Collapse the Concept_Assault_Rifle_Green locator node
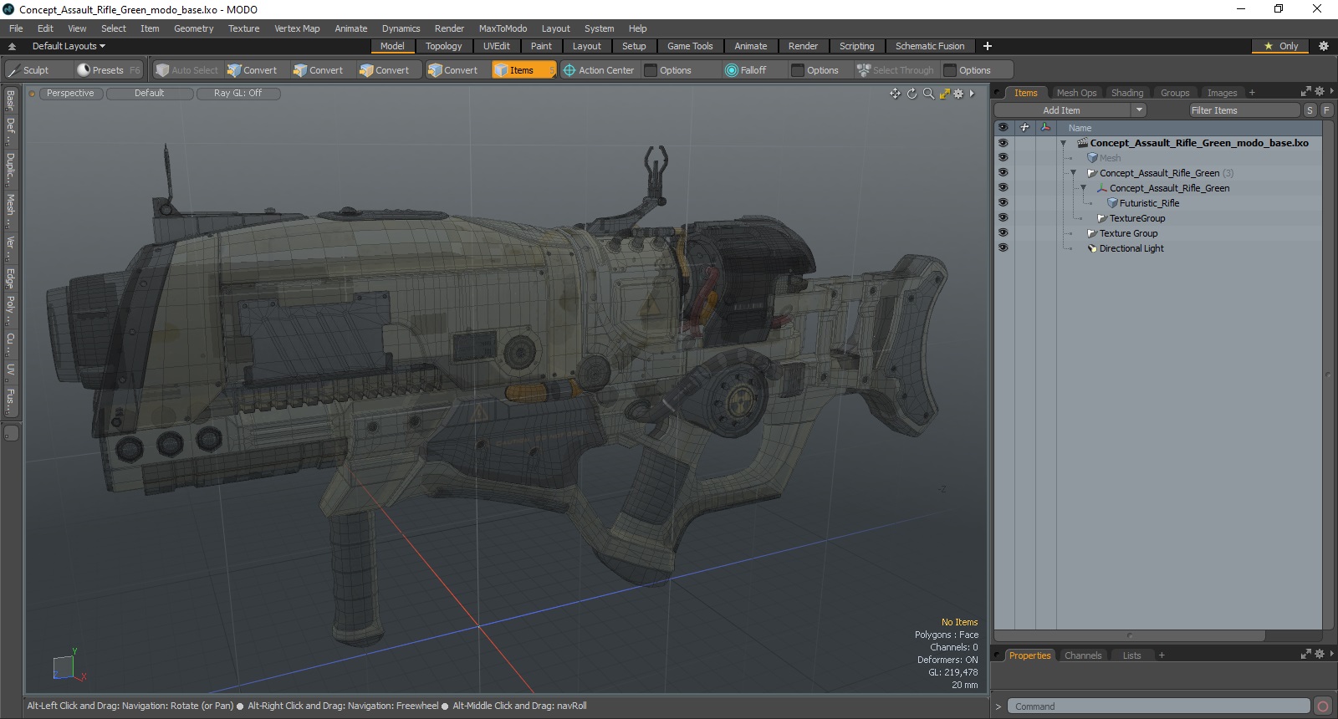1338x719 pixels. tap(1083, 188)
